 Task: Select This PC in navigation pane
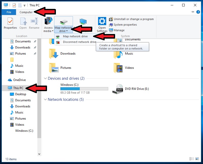coord(18,88)
